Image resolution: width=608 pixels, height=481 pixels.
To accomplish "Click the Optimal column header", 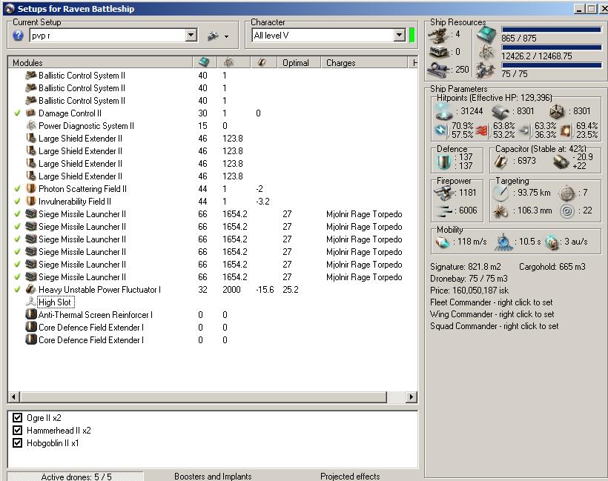I will click(x=295, y=63).
